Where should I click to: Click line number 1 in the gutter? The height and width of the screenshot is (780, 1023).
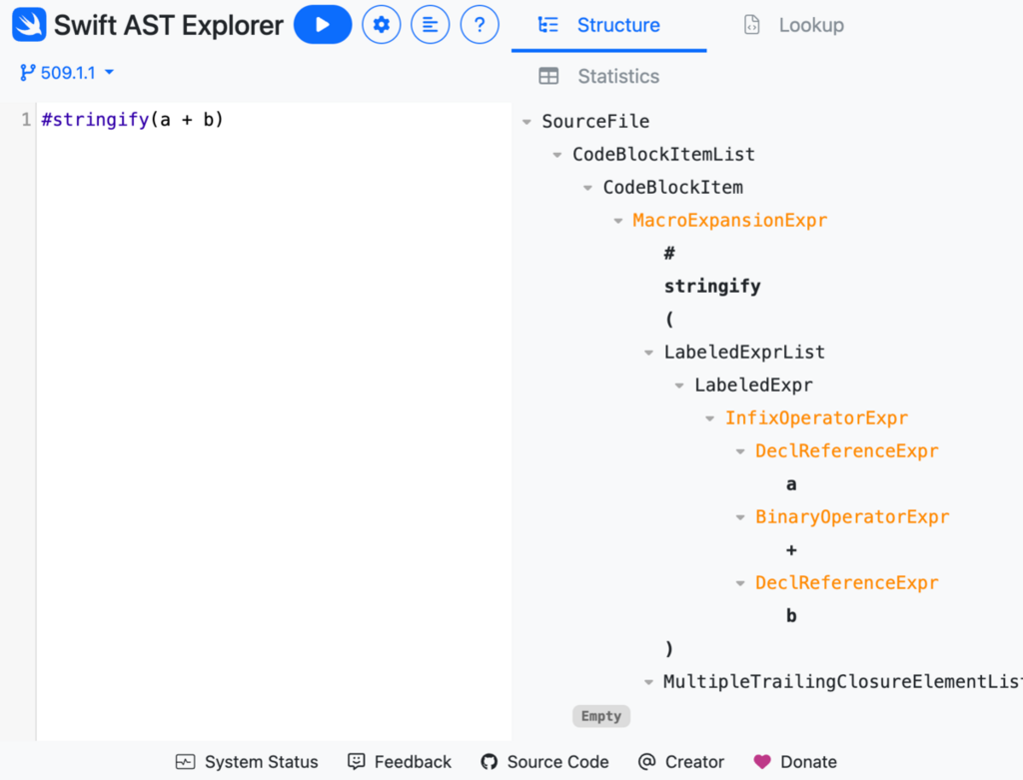point(26,120)
